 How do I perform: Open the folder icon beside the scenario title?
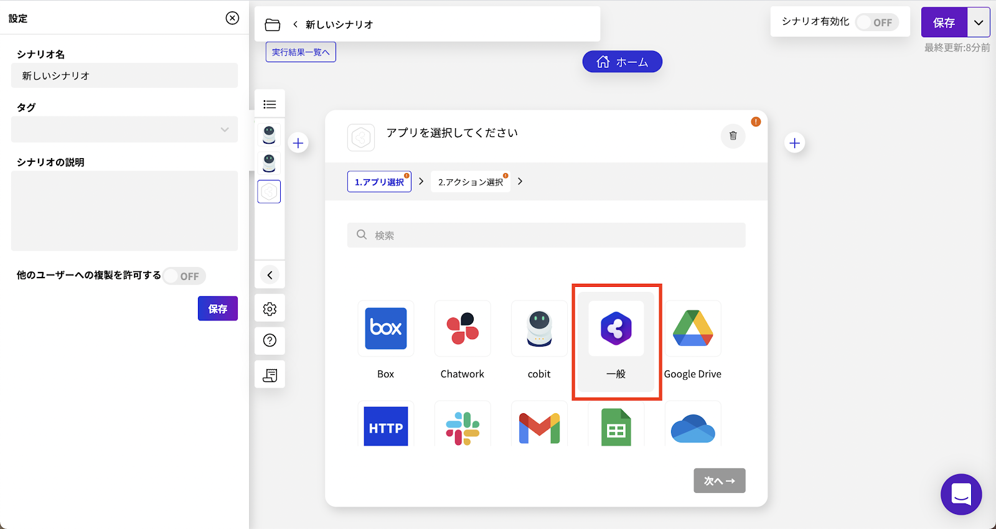coord(273,25)
